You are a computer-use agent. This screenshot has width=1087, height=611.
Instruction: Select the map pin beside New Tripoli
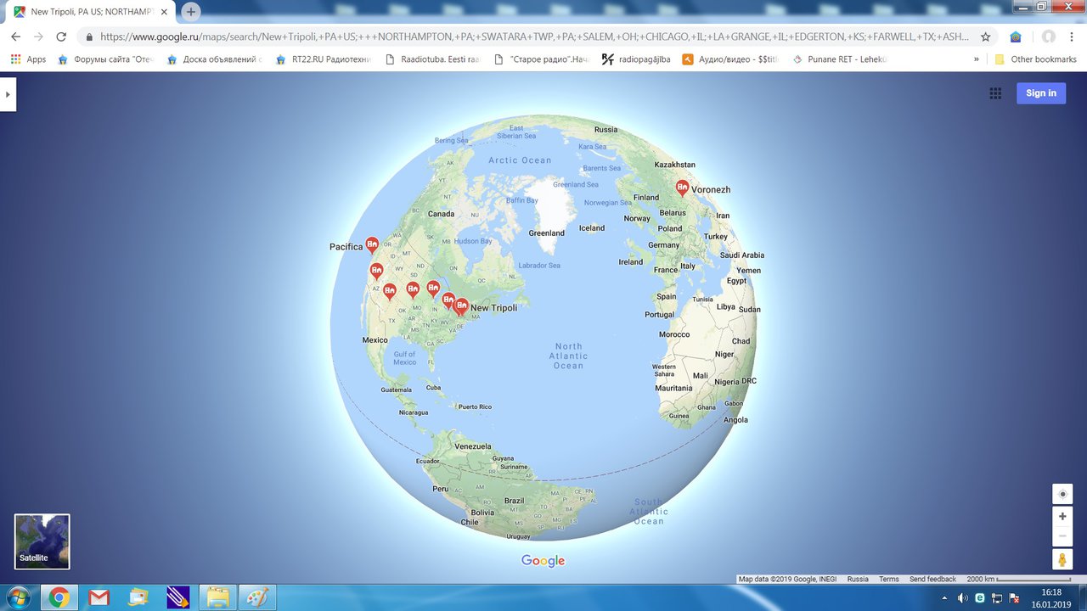pyautogui.click(x=461, y=305)
